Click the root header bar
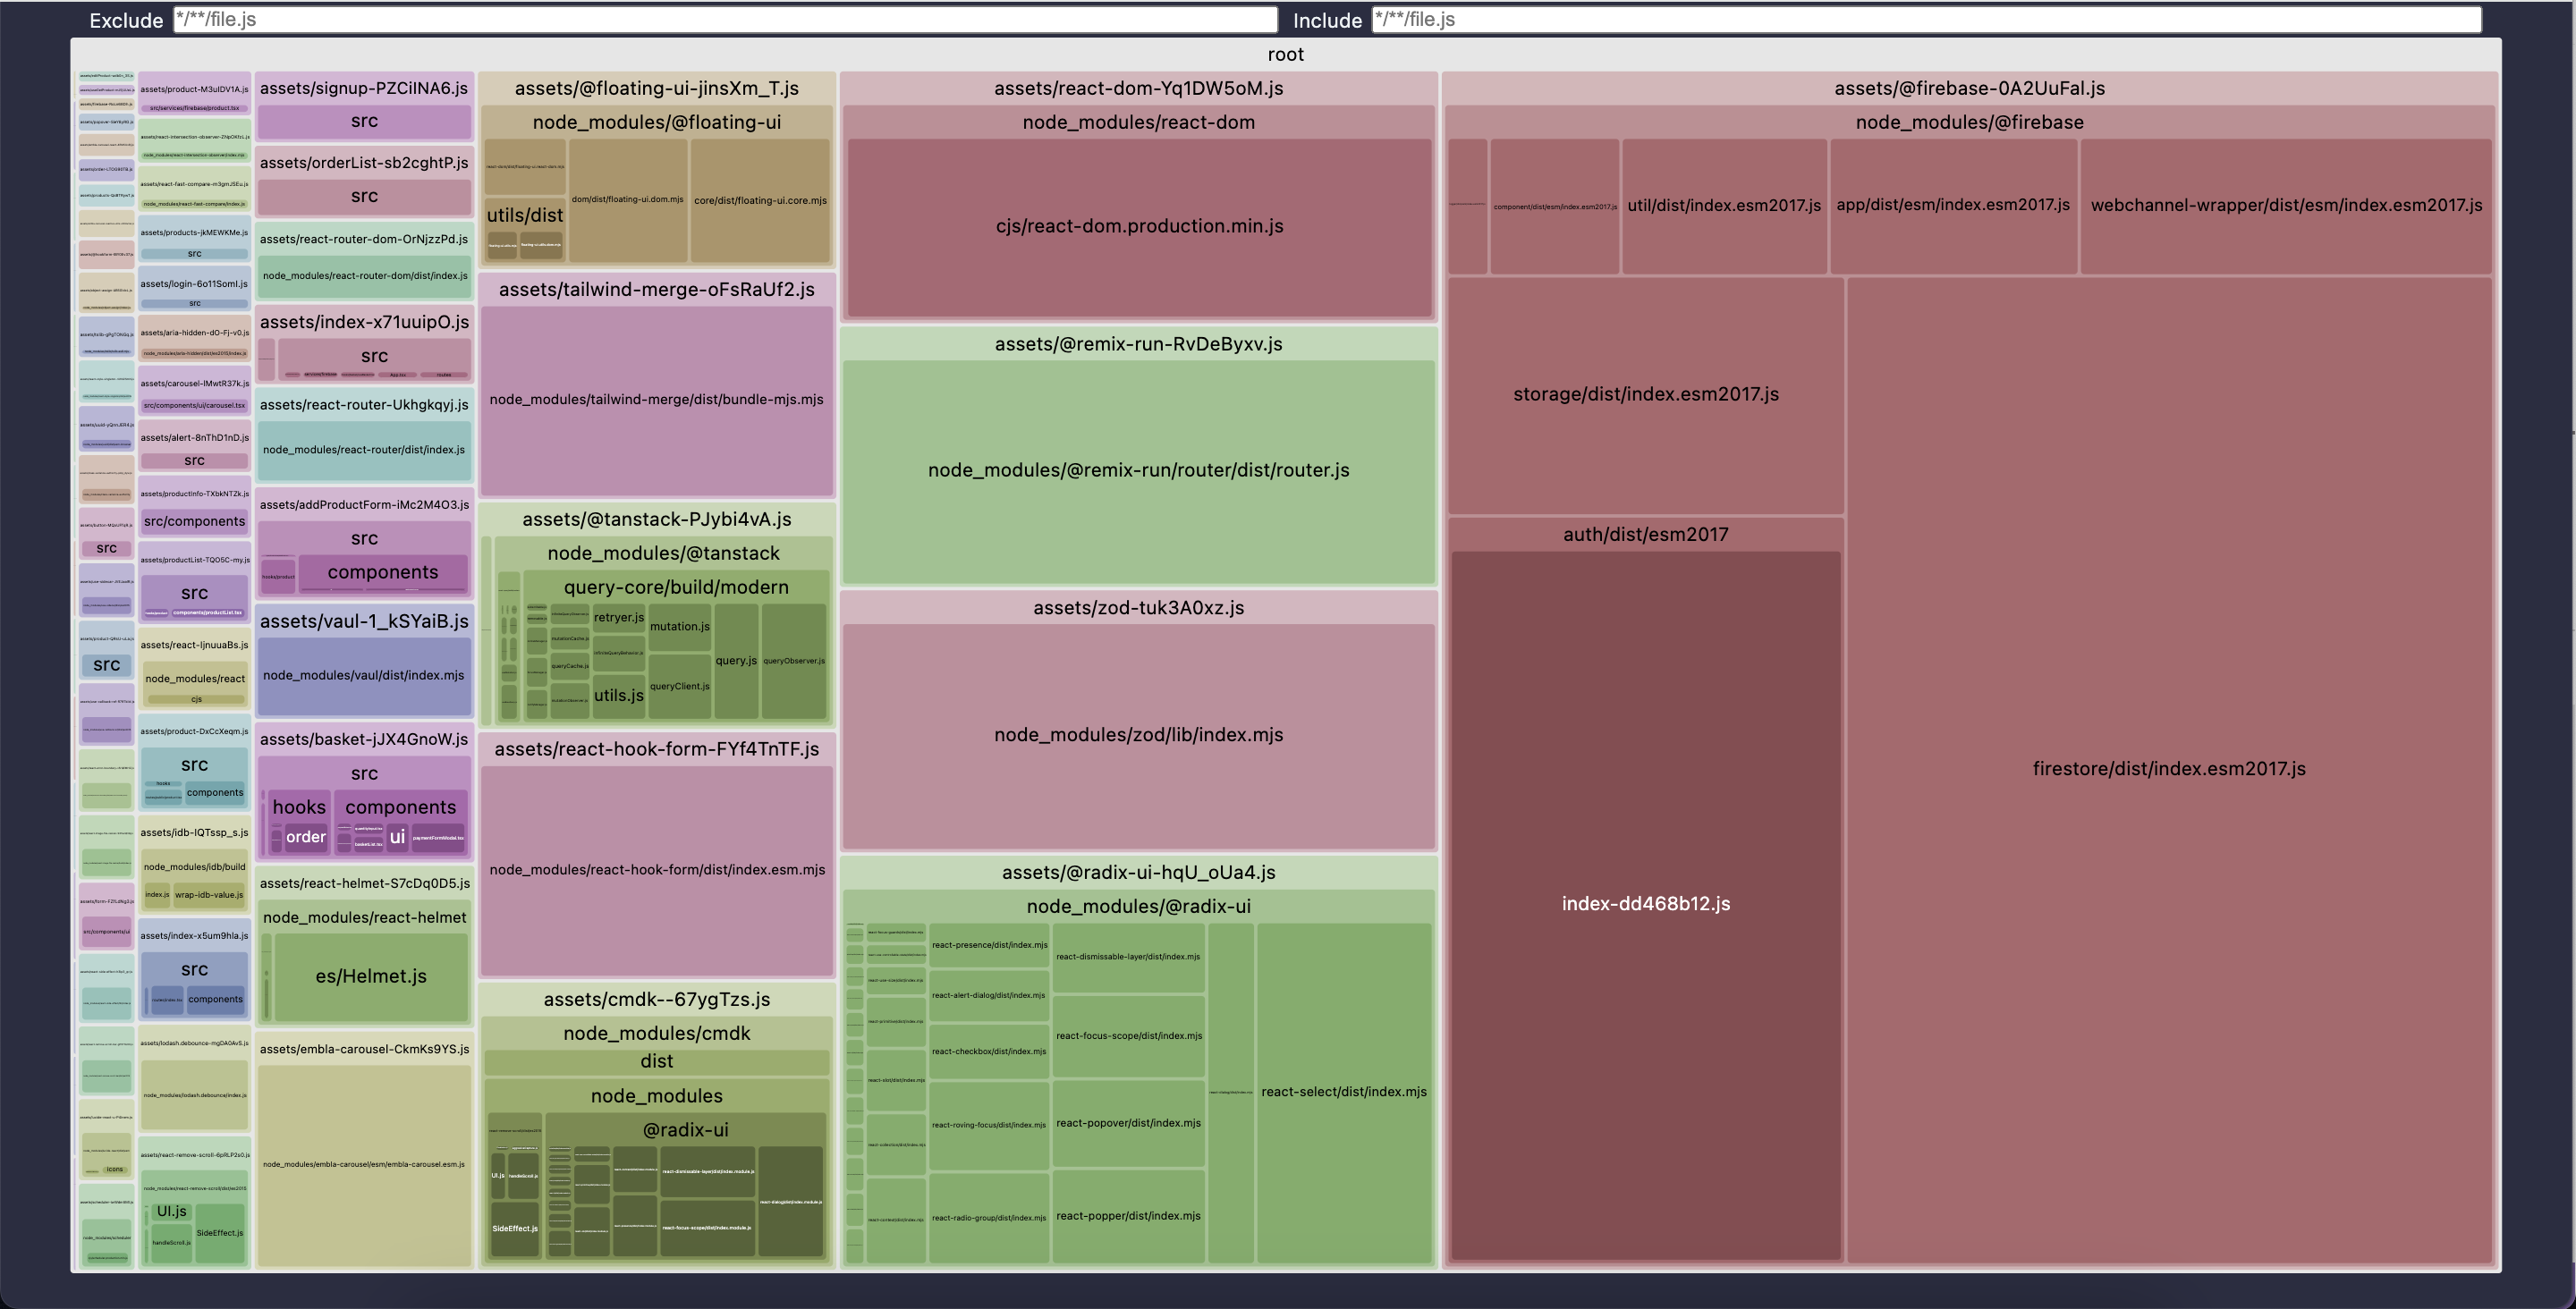The image size is (2576, 1309). pyautogui.click(x=1285, y=55)
